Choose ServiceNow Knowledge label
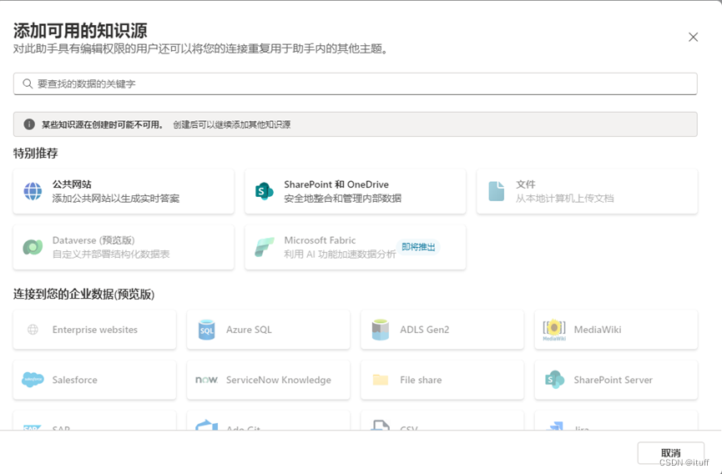The height and width of the screenshot is (474, 722). point(279,380)
